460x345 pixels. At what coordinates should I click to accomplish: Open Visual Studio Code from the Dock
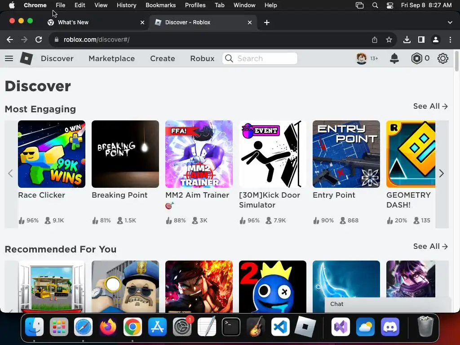pos(280,327)
